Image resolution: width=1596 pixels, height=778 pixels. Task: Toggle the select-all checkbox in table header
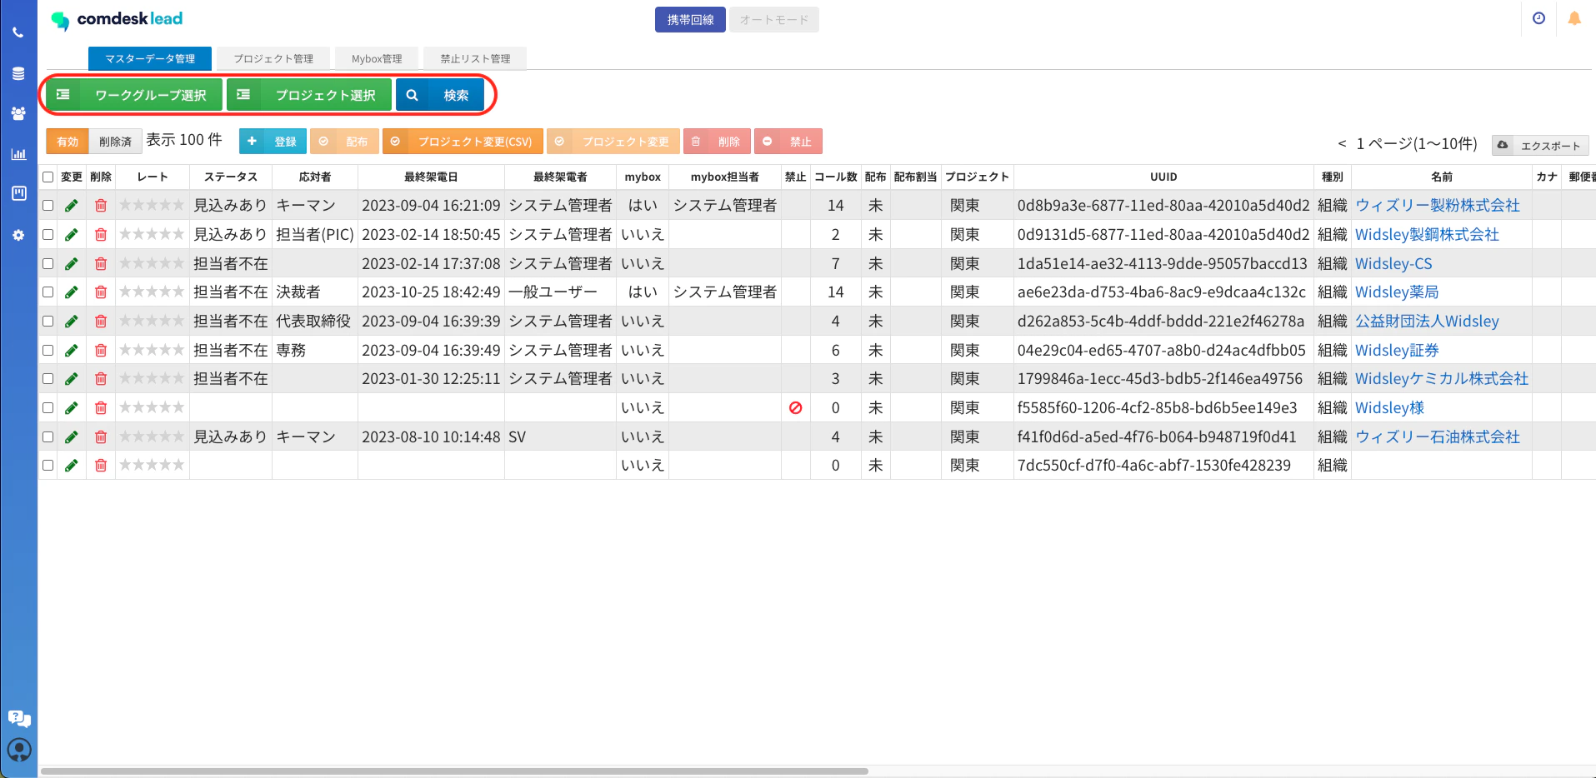(x=48, y=177)
